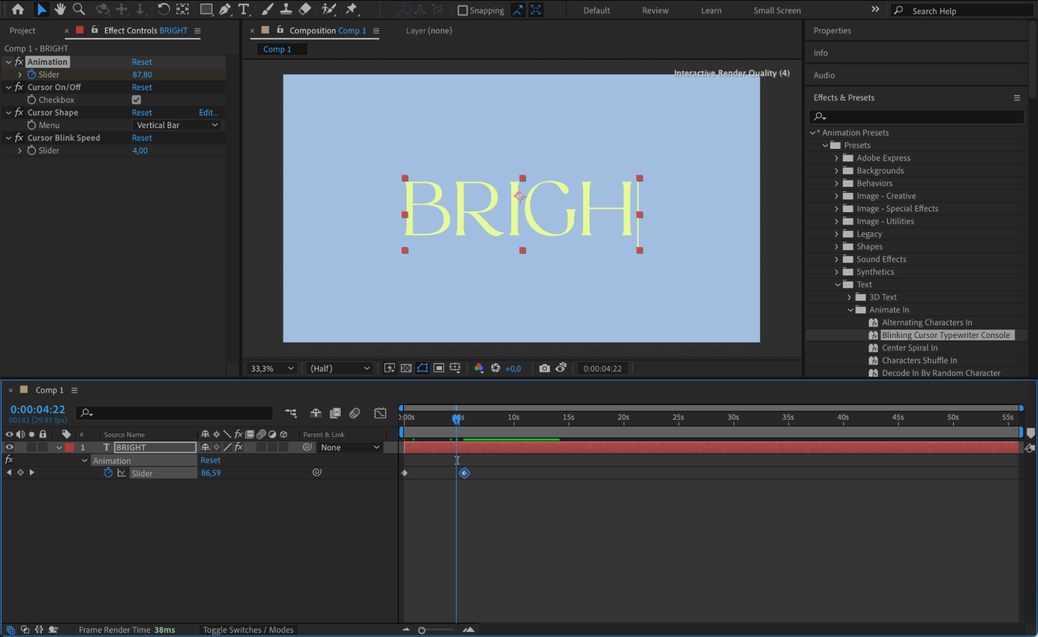The height and width of the screenshot is (637, 1038).
Task: Open the Graph Editor in timeline
Action: [380, 413]
